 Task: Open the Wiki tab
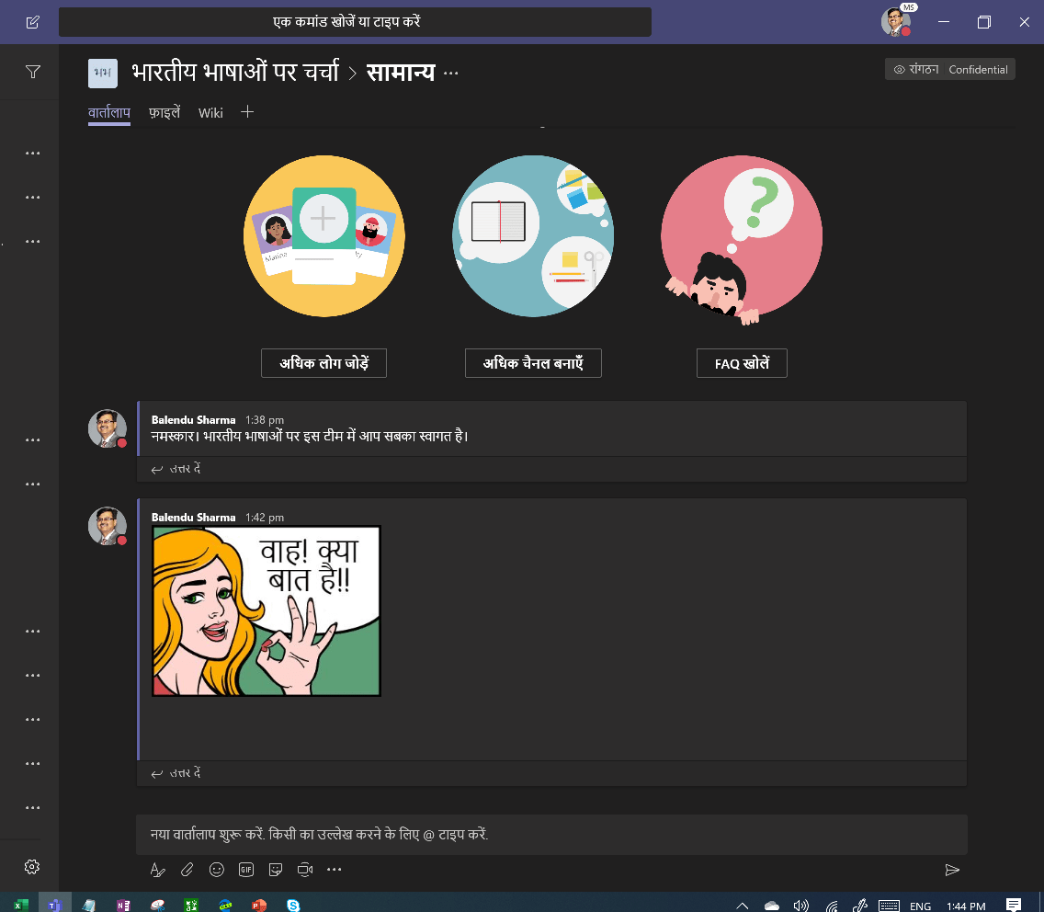210,112
